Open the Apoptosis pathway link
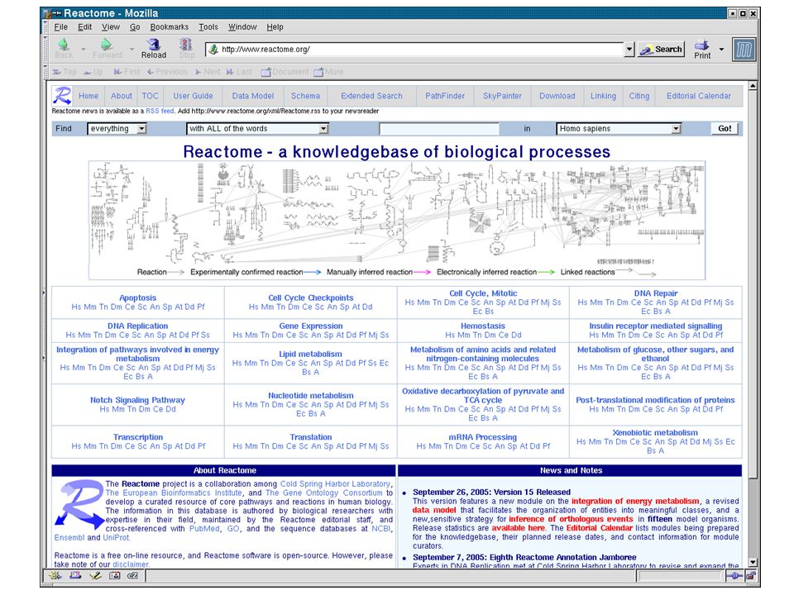 138,298
